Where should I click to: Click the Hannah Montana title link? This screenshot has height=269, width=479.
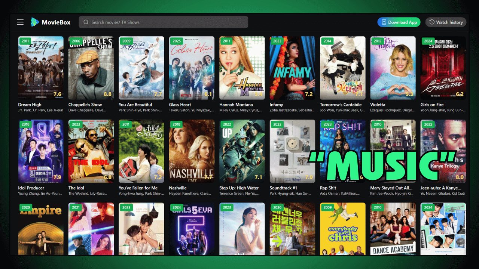(236, 105)
